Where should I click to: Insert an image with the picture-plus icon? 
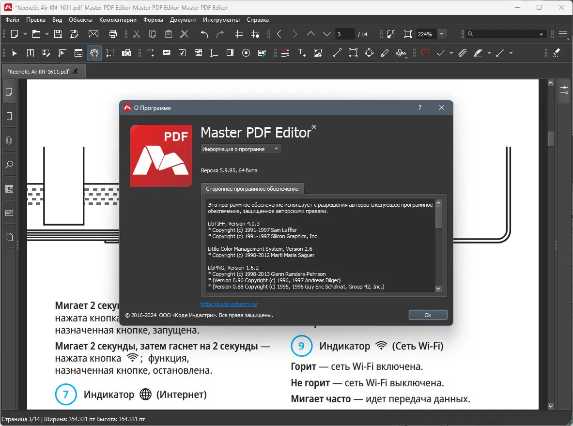[x=318, y=53]
